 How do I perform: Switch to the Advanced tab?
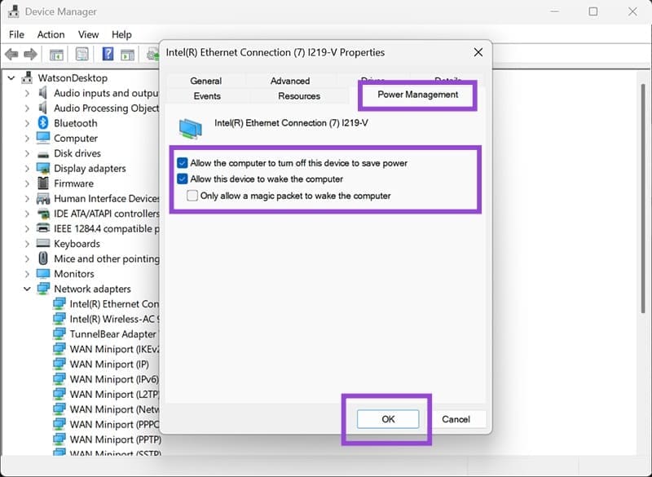(290, 81)
